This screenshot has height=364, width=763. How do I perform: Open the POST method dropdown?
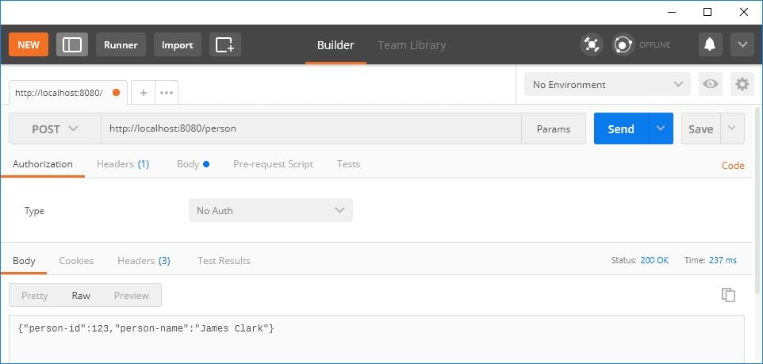click(x=55, y=129)
